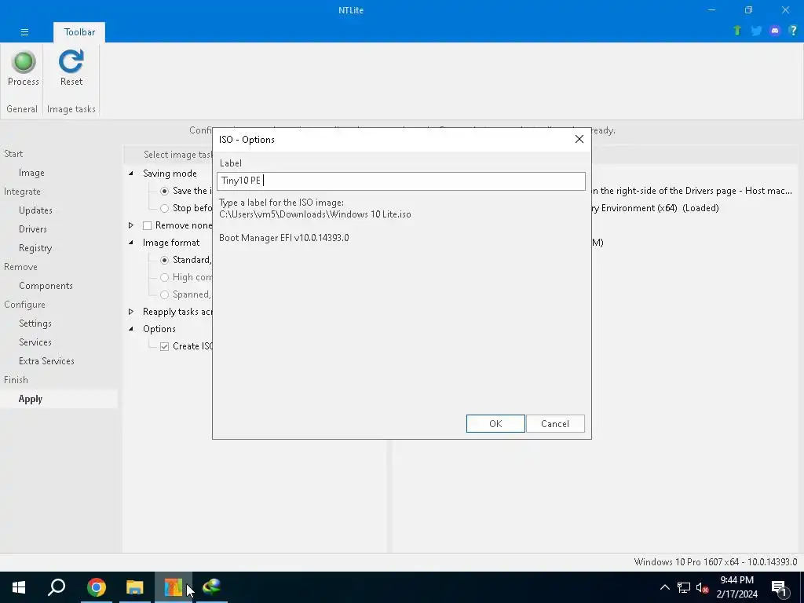Open the Services page
This screenshot has height=603, width=804.
tap(35, 342)
